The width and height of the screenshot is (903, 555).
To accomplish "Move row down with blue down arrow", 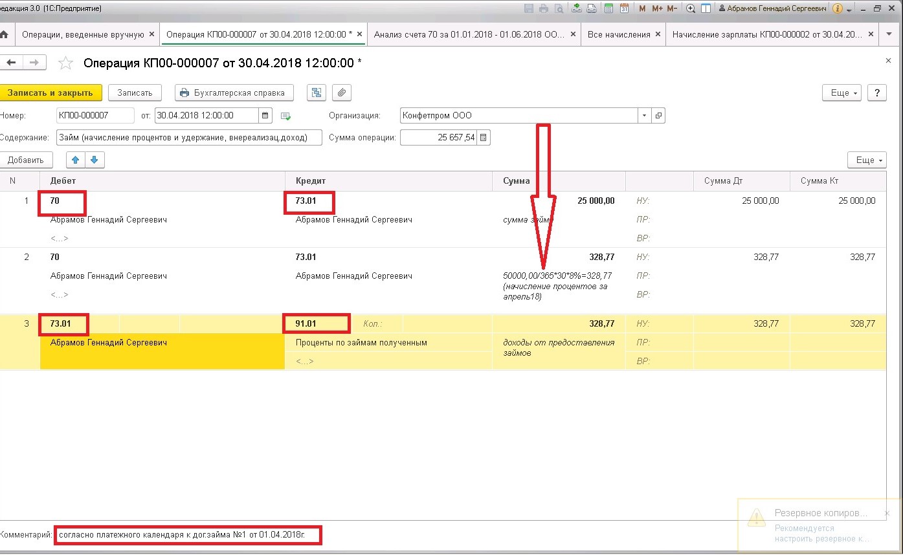I will [95, 160].
